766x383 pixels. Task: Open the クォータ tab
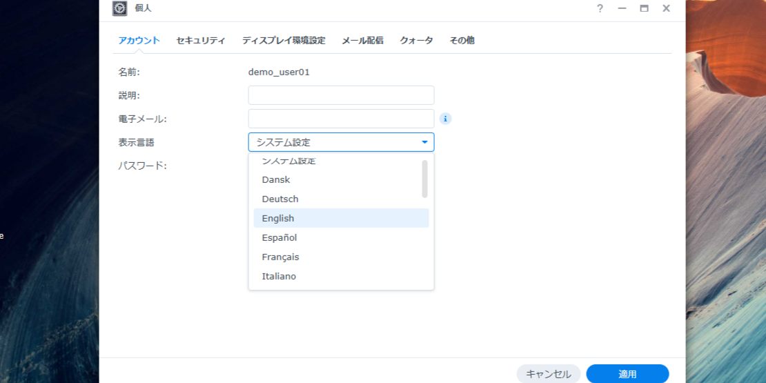(x=416, y=40)
